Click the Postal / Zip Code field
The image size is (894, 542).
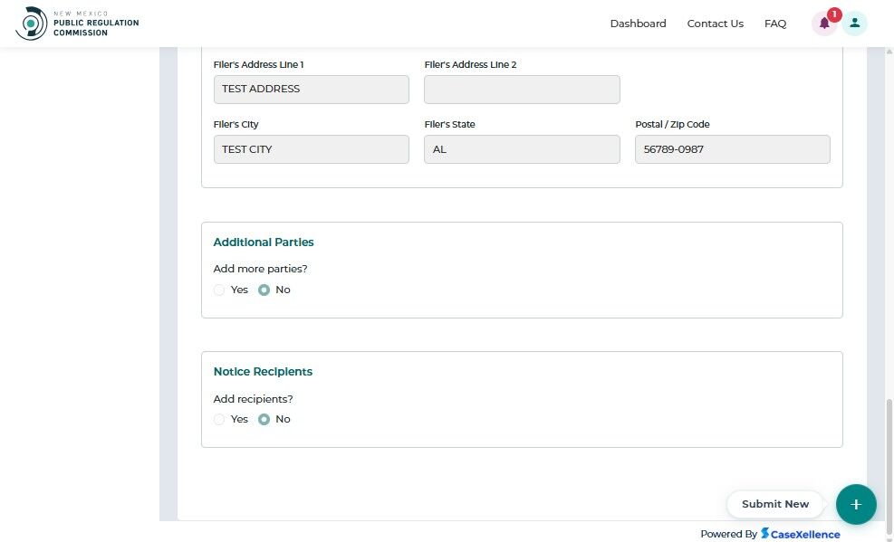(732, 149)
